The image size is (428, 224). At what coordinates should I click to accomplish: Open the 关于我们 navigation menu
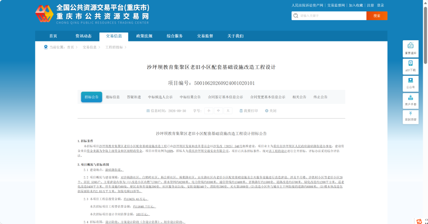235,36
